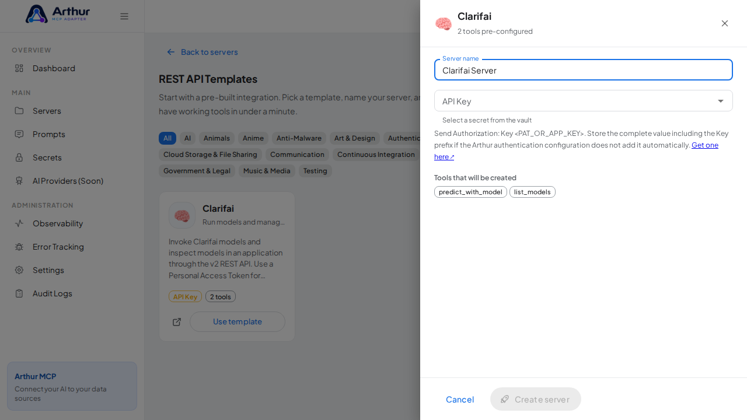Image resolution: width=747 pixels, height=420 pixels.
Task: Open the API Key dropdown
Action: pos(584,101)
